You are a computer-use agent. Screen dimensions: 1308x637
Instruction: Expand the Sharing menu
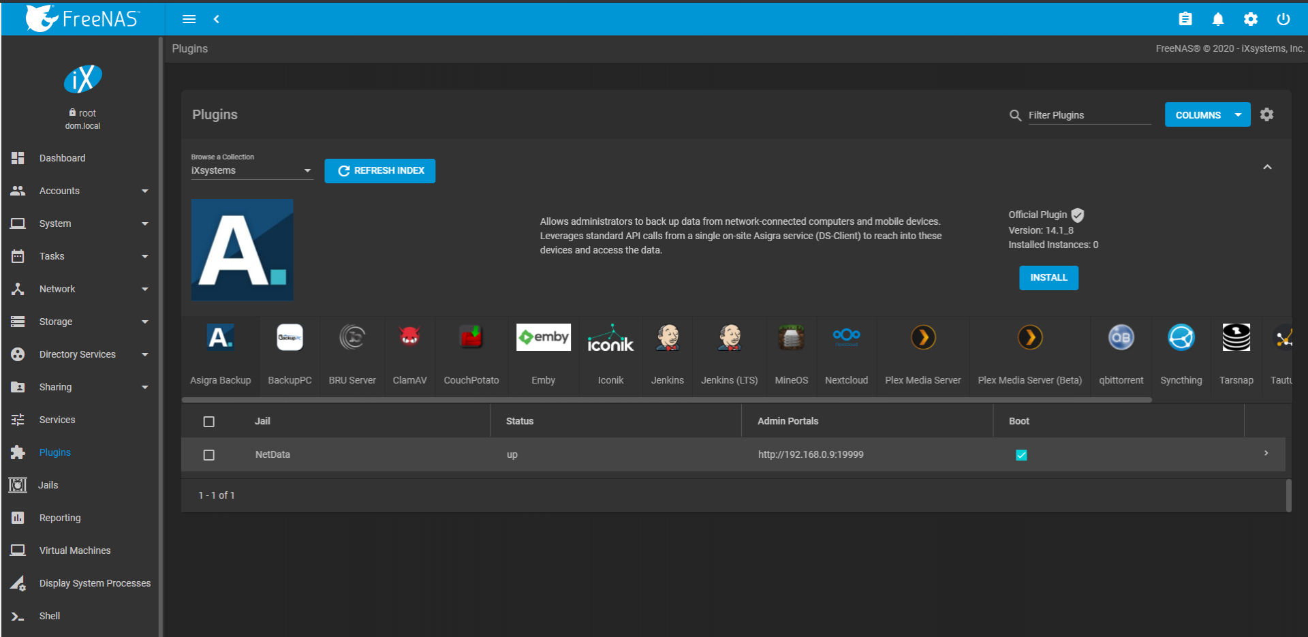pyautogui.click(x=80, y=387)
